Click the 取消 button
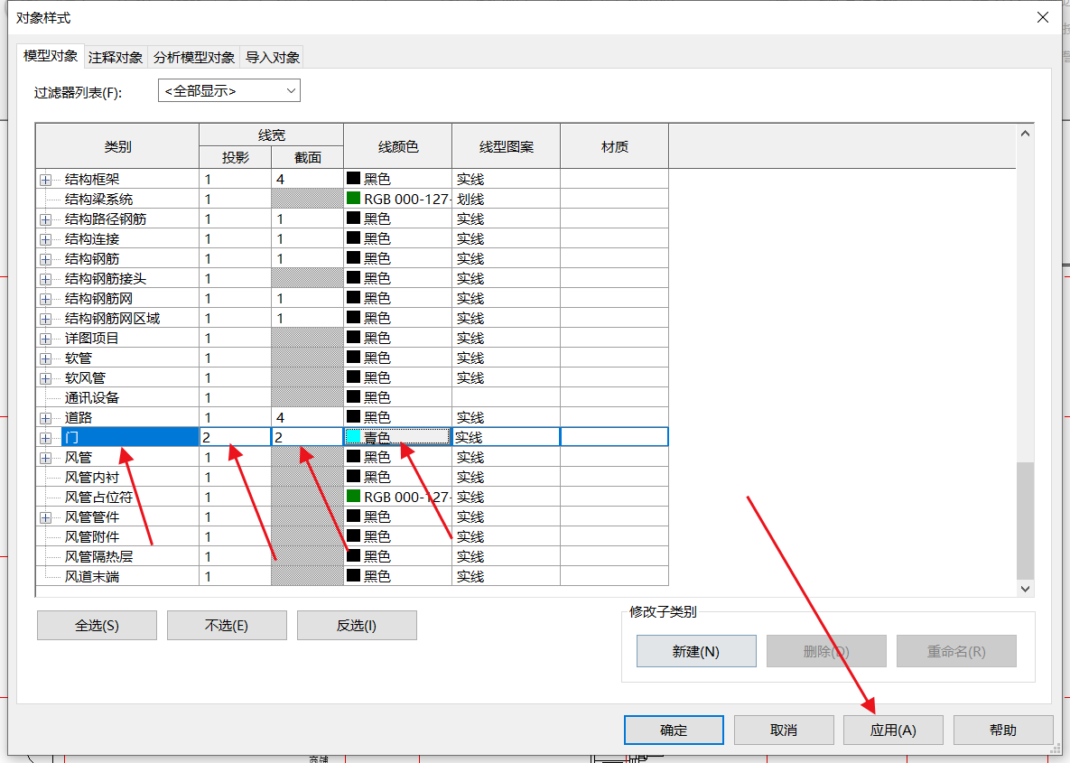The image size is (1070, 763). pos(784,730)
